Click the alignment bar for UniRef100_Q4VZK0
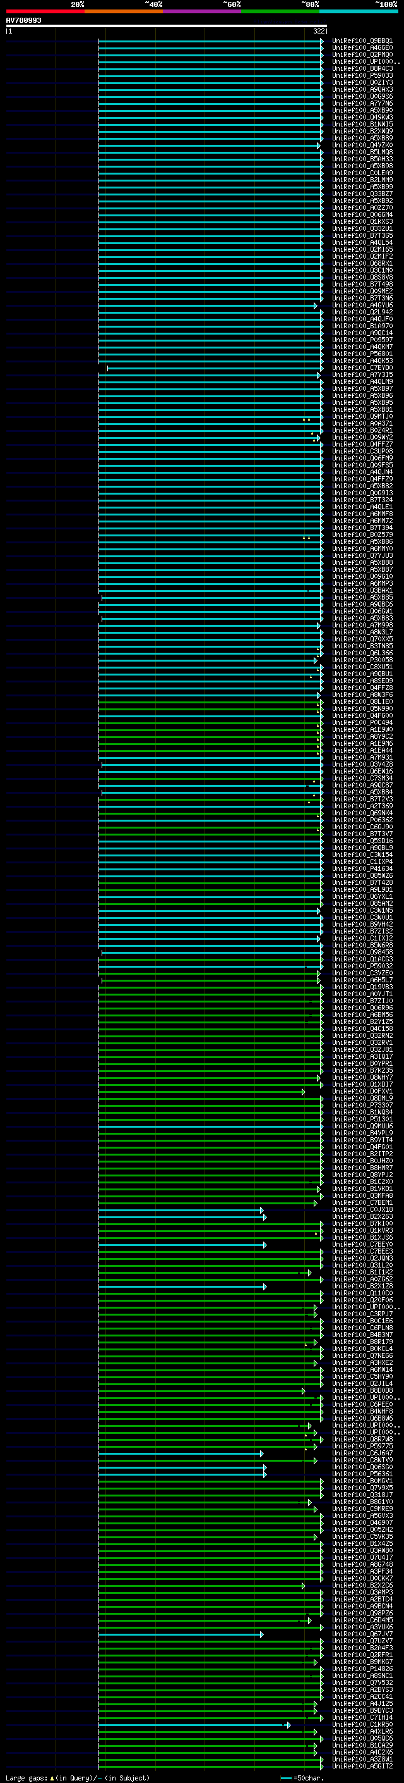 pyautogui.click(x=209, y=145)
